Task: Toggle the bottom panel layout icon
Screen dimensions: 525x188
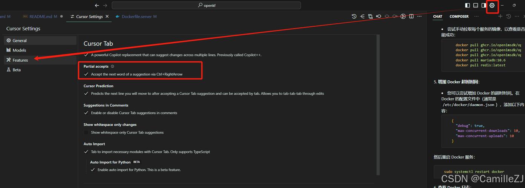Action: click(476, 6)
